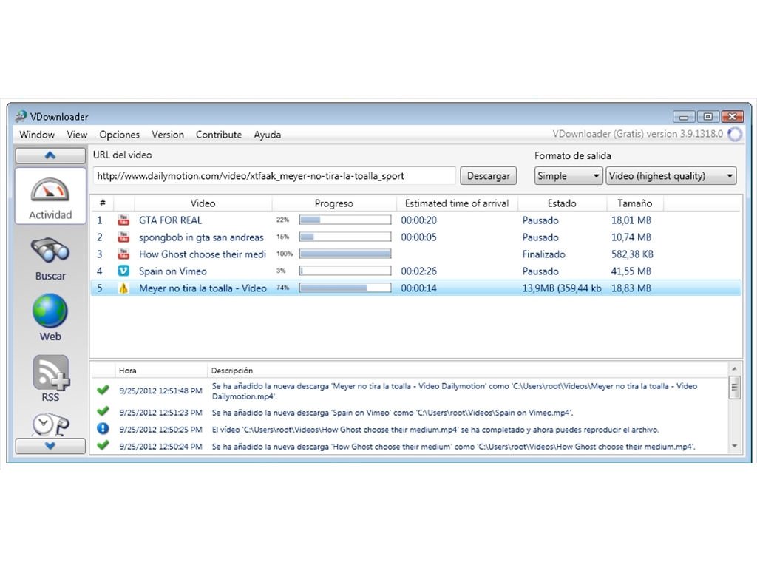Screen dimensions: 757x568
Task: Click the VDownloader title bar app icon
Action: [21, 116]
